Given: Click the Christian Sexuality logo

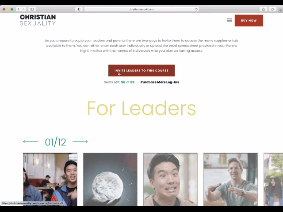Looking at the screenshot, I should coord(38,20).
